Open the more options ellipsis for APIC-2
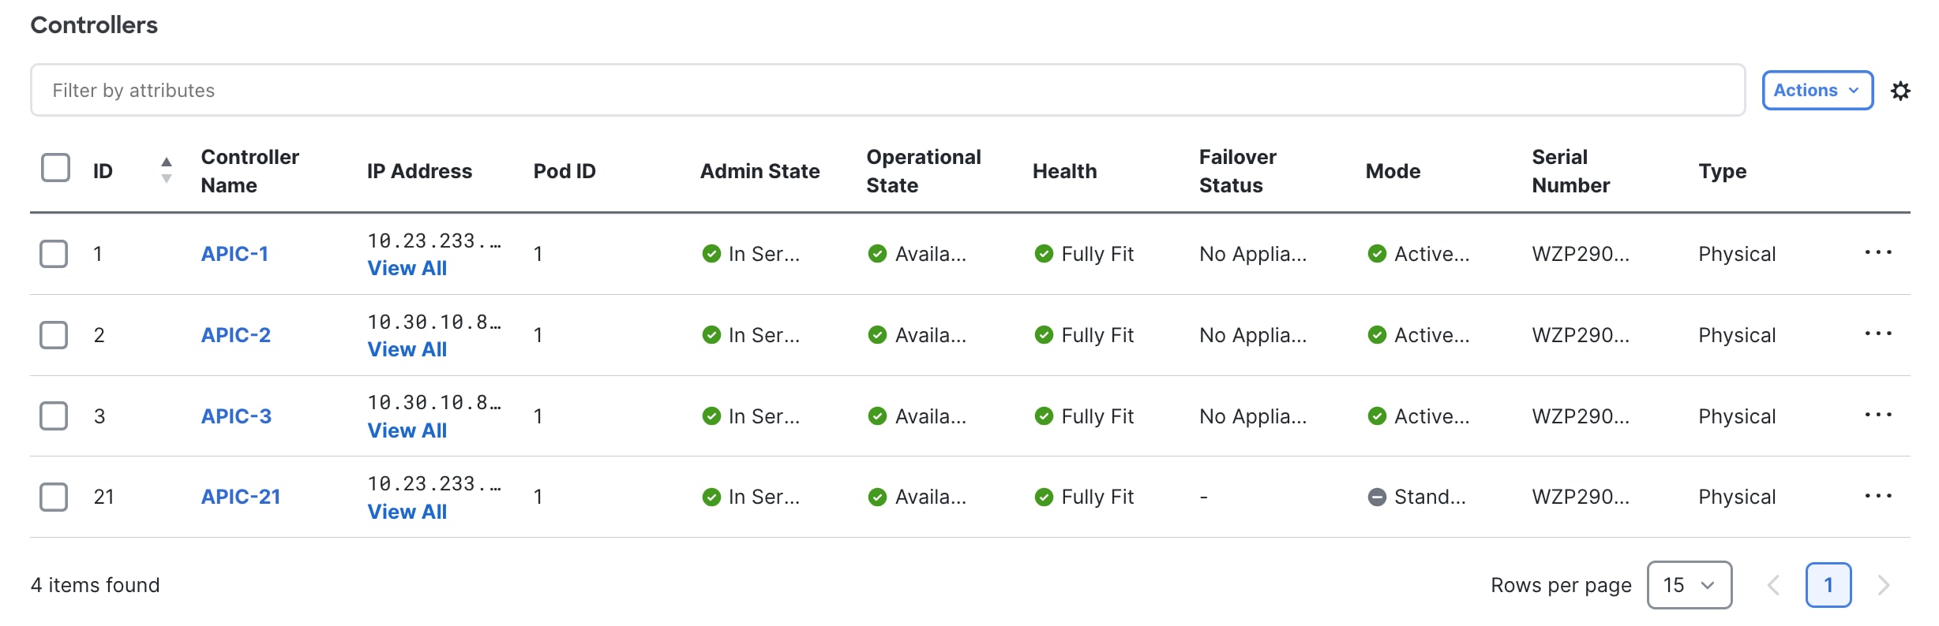The height and width of the screenshot is (626, 1939). tap(1877, 333)
